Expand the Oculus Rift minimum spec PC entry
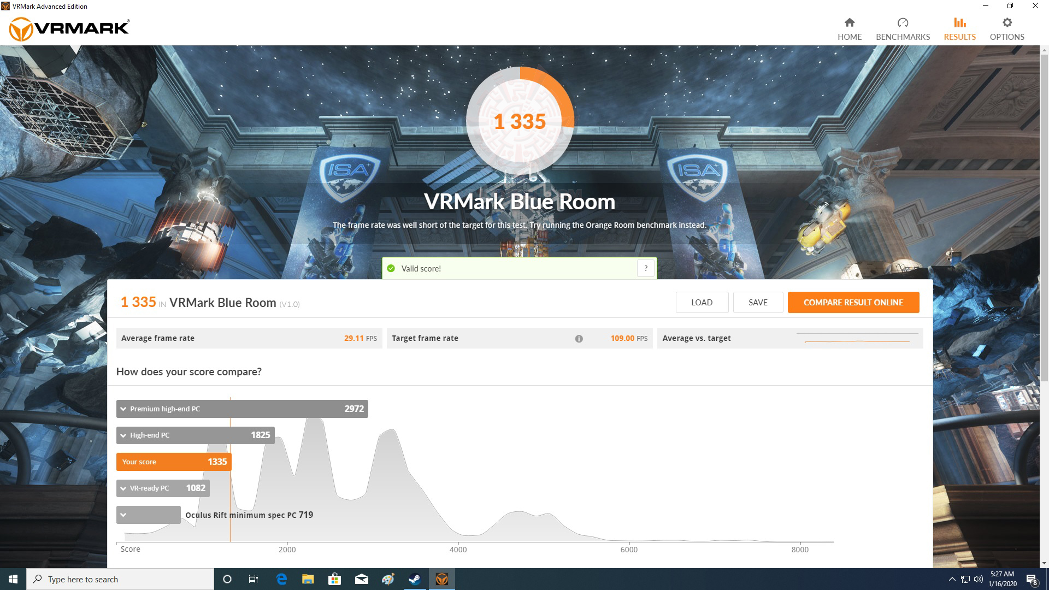The width and height of the screenshot is (1049, 590). tap(123, 514)
